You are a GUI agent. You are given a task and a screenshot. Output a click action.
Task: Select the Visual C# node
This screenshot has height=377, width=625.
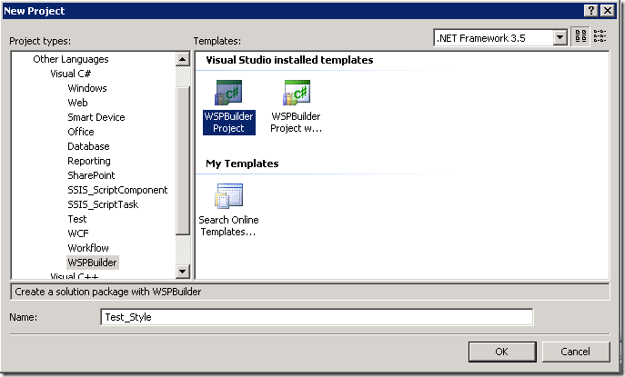(x=71, y=74)
